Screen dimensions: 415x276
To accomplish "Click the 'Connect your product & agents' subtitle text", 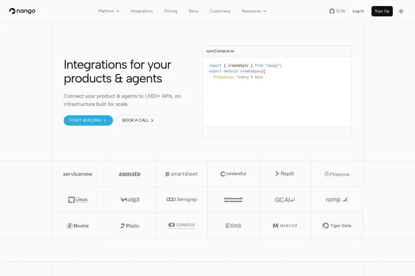I will [x=122, y=100].
